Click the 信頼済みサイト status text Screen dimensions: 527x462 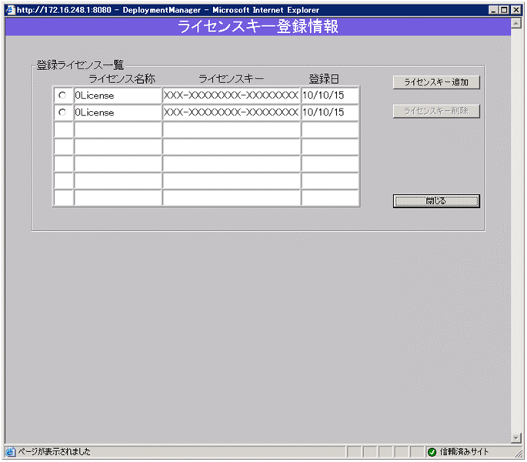pos(464,451)
